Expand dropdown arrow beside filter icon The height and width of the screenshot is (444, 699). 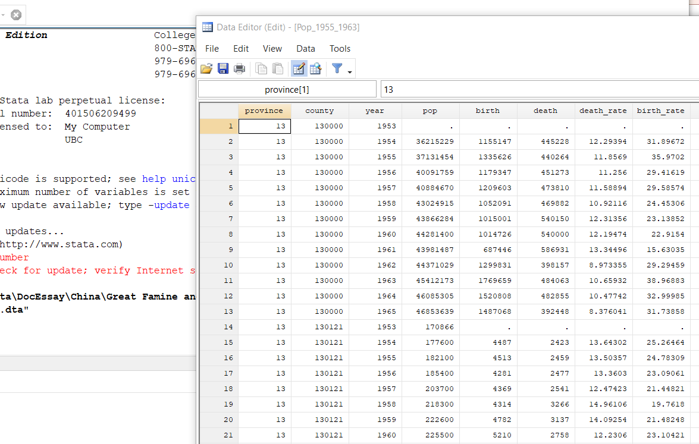coord(350,73)
